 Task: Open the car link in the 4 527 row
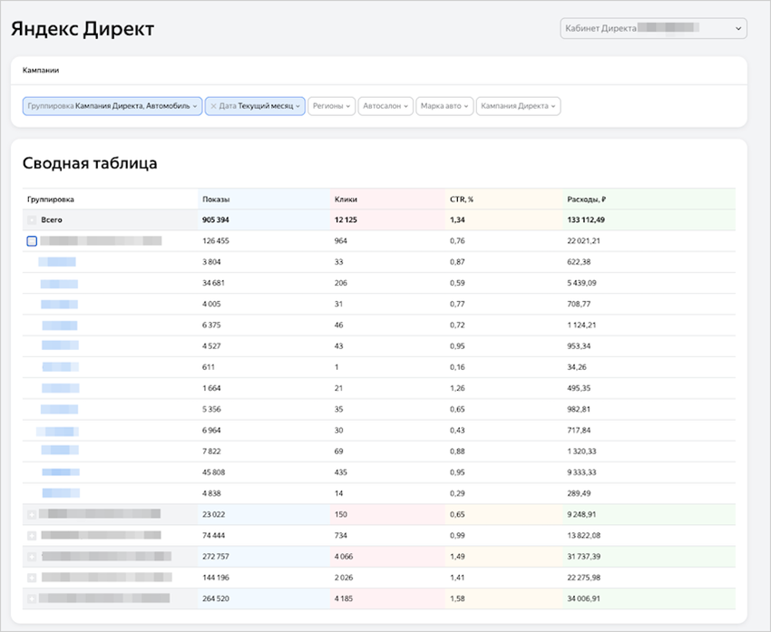(60, 345)
